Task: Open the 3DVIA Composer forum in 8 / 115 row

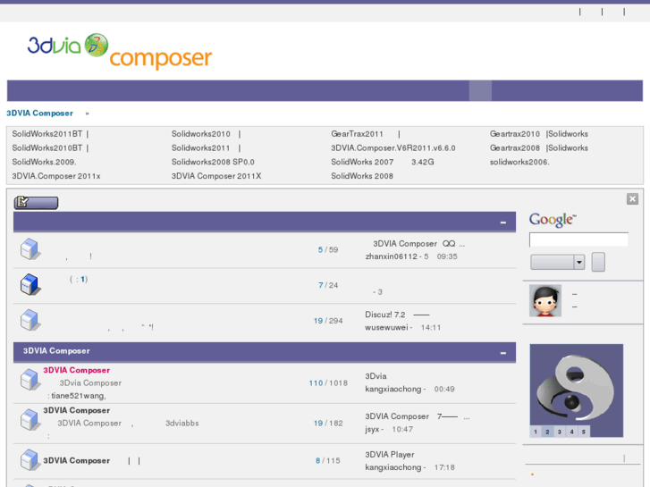Action: tap(77, 460)
